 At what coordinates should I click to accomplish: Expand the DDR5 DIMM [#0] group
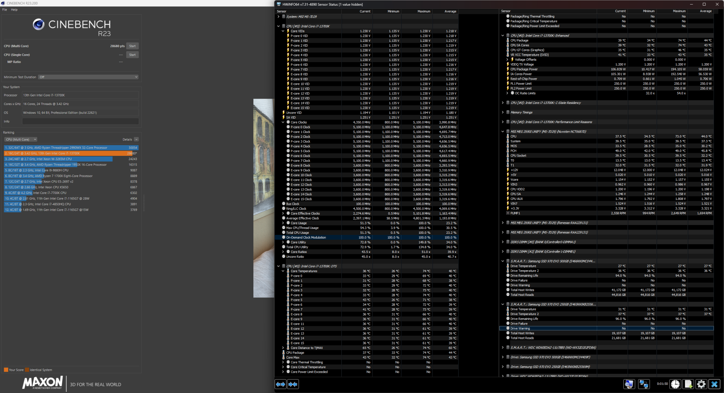[x=503, y=242]
